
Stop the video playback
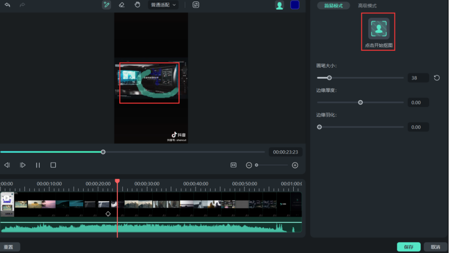[x=53, y=165]
